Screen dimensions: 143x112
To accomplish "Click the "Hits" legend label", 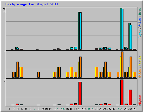I will [x=140, y=11].
